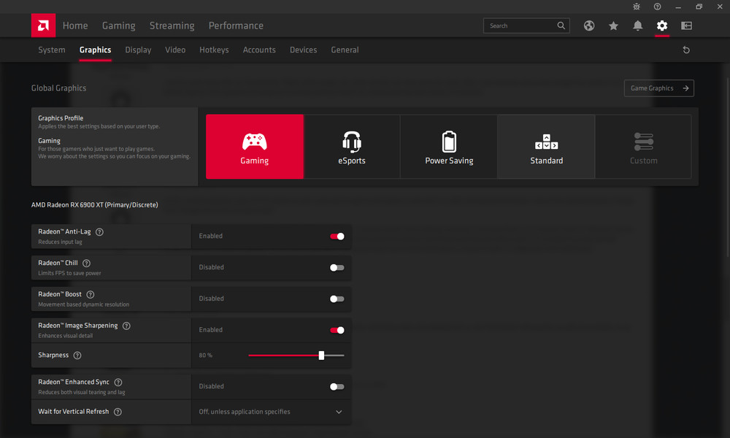Reset graphics settings with undo arrow
The width and height of the screenshot is (730, 438).
685,50
